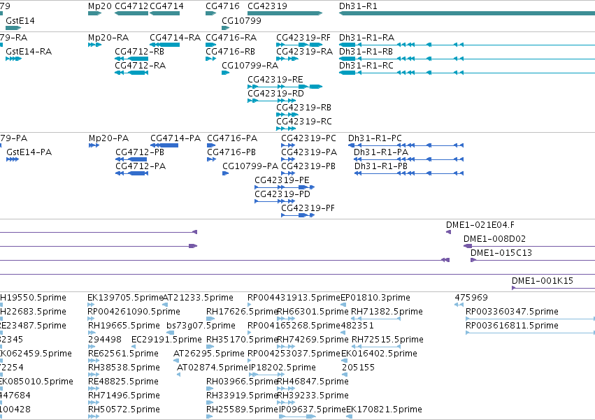Image resolution: width=595 pixels, height=420 pixels.
Task: Open transcript CG4716-RA label
Action: tap(231, 38)
